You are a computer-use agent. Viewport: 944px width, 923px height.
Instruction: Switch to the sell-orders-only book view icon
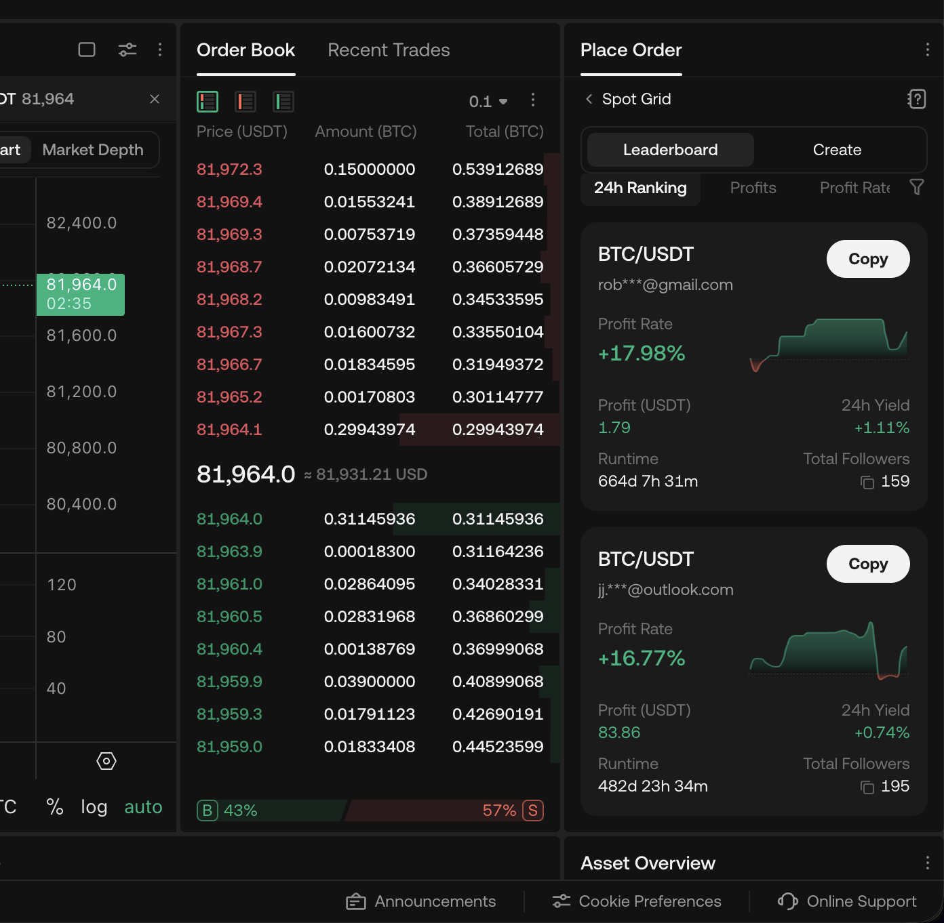(245, 102)
